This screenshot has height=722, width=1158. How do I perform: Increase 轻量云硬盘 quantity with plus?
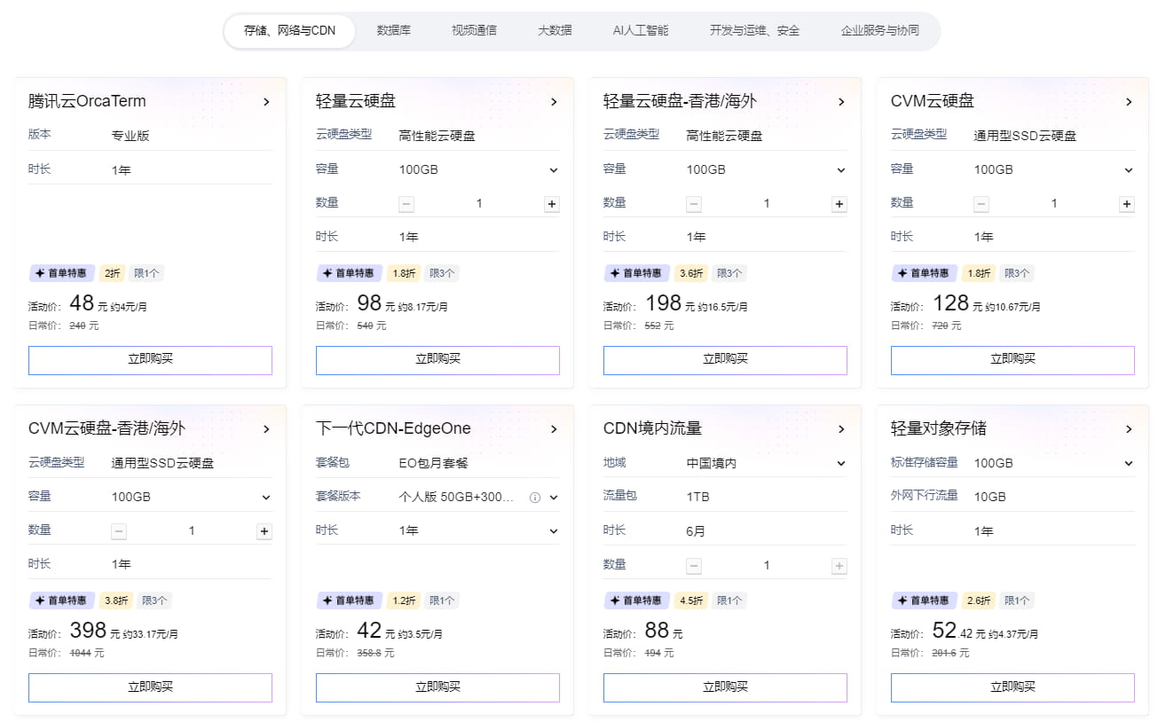(552, 204)
